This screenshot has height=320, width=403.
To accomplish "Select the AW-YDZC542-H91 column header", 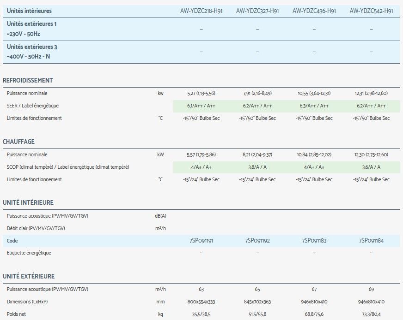I will (x=371, y=11).
